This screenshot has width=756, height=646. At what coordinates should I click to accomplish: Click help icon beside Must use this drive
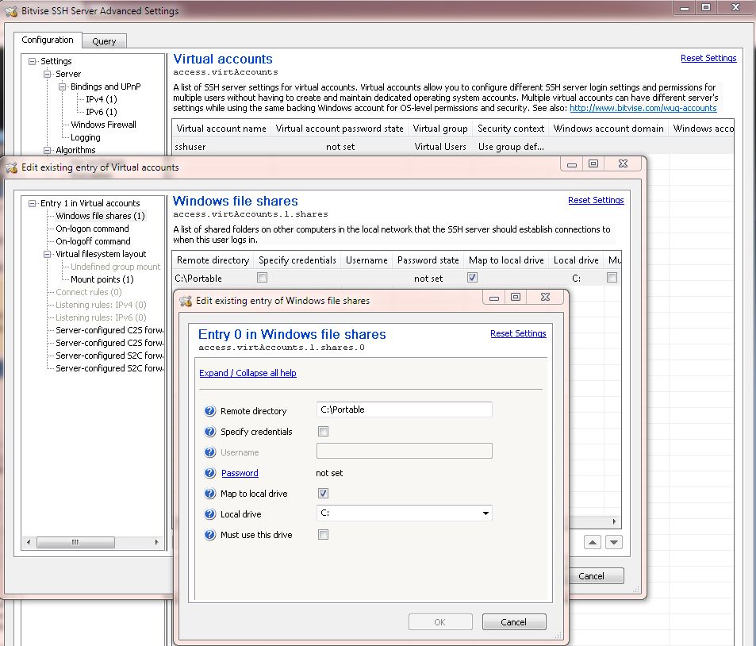tap(209, 535)
